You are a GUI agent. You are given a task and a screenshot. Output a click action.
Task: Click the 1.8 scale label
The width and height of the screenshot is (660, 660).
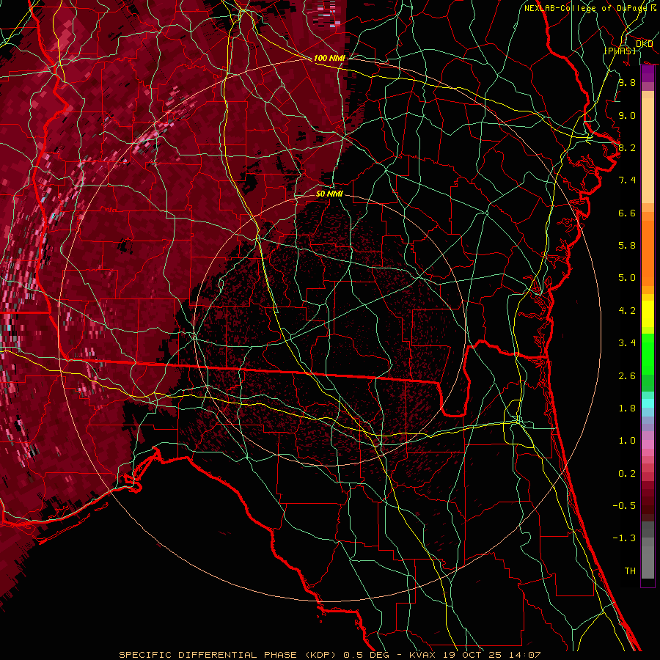point(627,408)
